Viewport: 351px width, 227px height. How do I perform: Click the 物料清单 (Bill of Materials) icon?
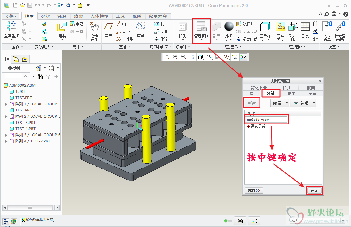pyautogui.click(x=327, y=30)
